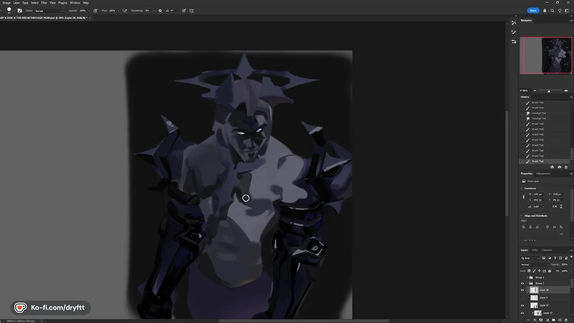Lock transparent pixels icon

pyautogui.click(x=529, y=271)
